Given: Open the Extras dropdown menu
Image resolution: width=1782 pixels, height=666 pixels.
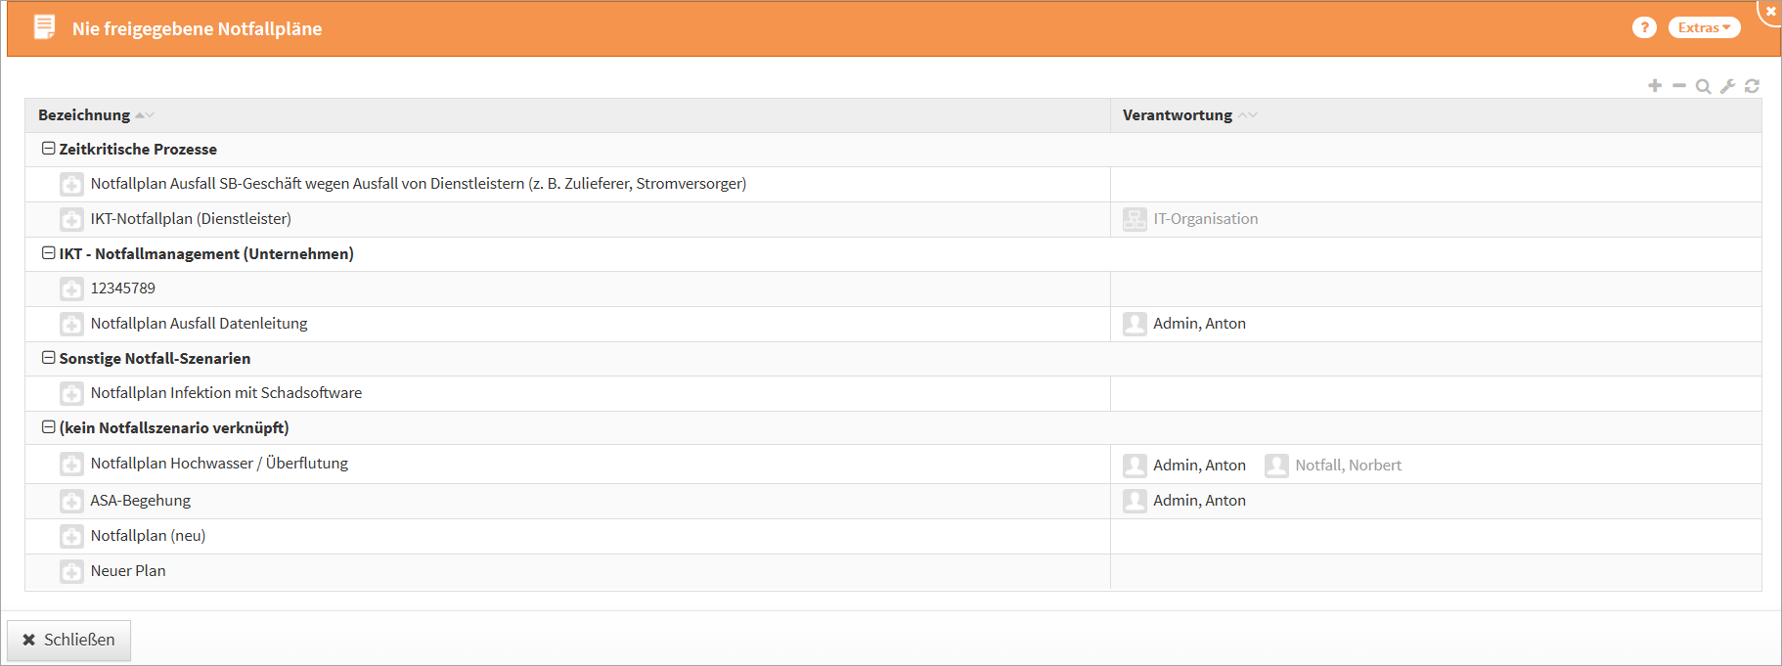Looking at the screenshot, I should (x=1704, y=27).
